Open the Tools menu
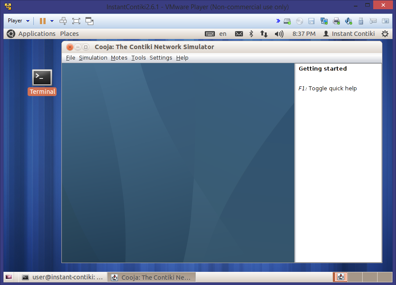The image size is (396, 285). pyautogui.click(x=139, y=58)
